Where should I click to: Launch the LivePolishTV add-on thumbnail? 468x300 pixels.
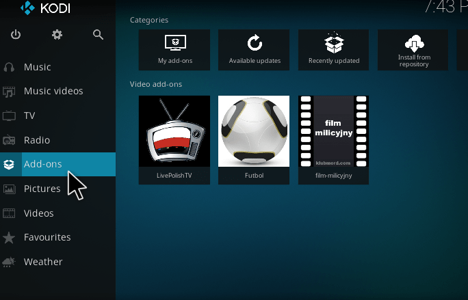[174, 131]
